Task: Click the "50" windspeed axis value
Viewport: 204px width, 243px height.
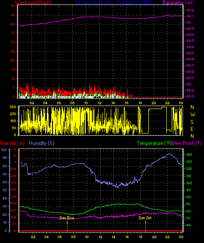Action: (x=13, y=6)
